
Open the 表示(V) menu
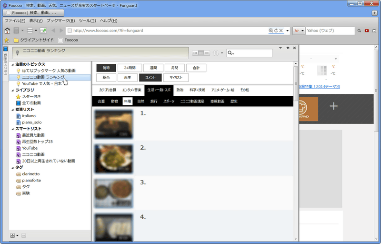click(36, 20)
